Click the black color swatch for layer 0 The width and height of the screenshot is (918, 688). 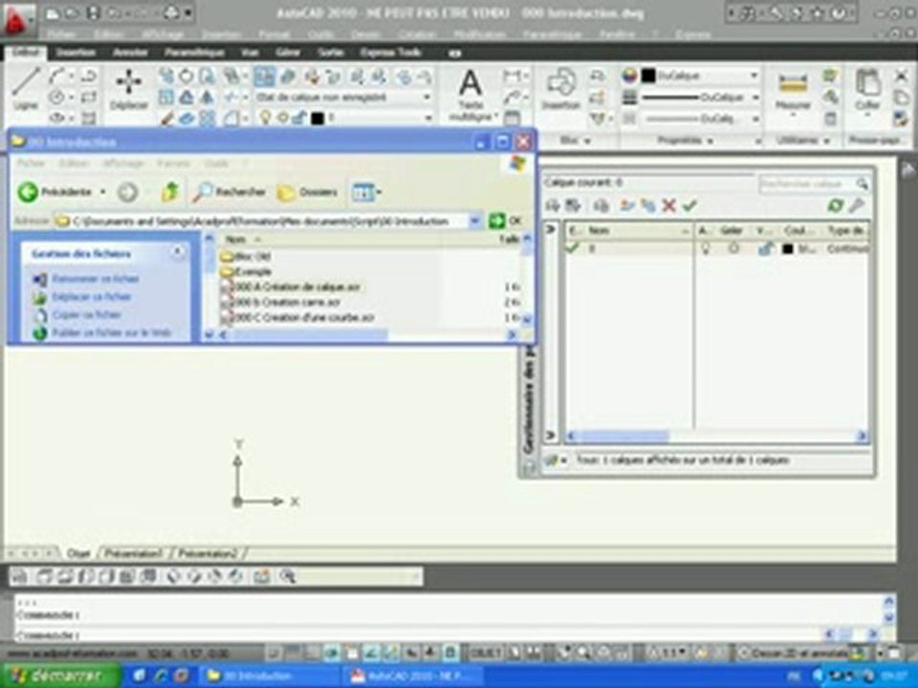pyautogui.click(x=788, y=249)
